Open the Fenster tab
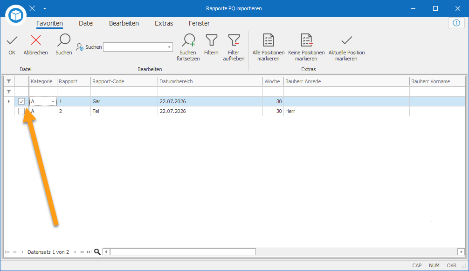Screen dimensions: 469x271 (x=199, y=23)
